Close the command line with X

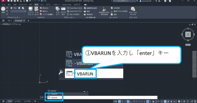(42, 97)
